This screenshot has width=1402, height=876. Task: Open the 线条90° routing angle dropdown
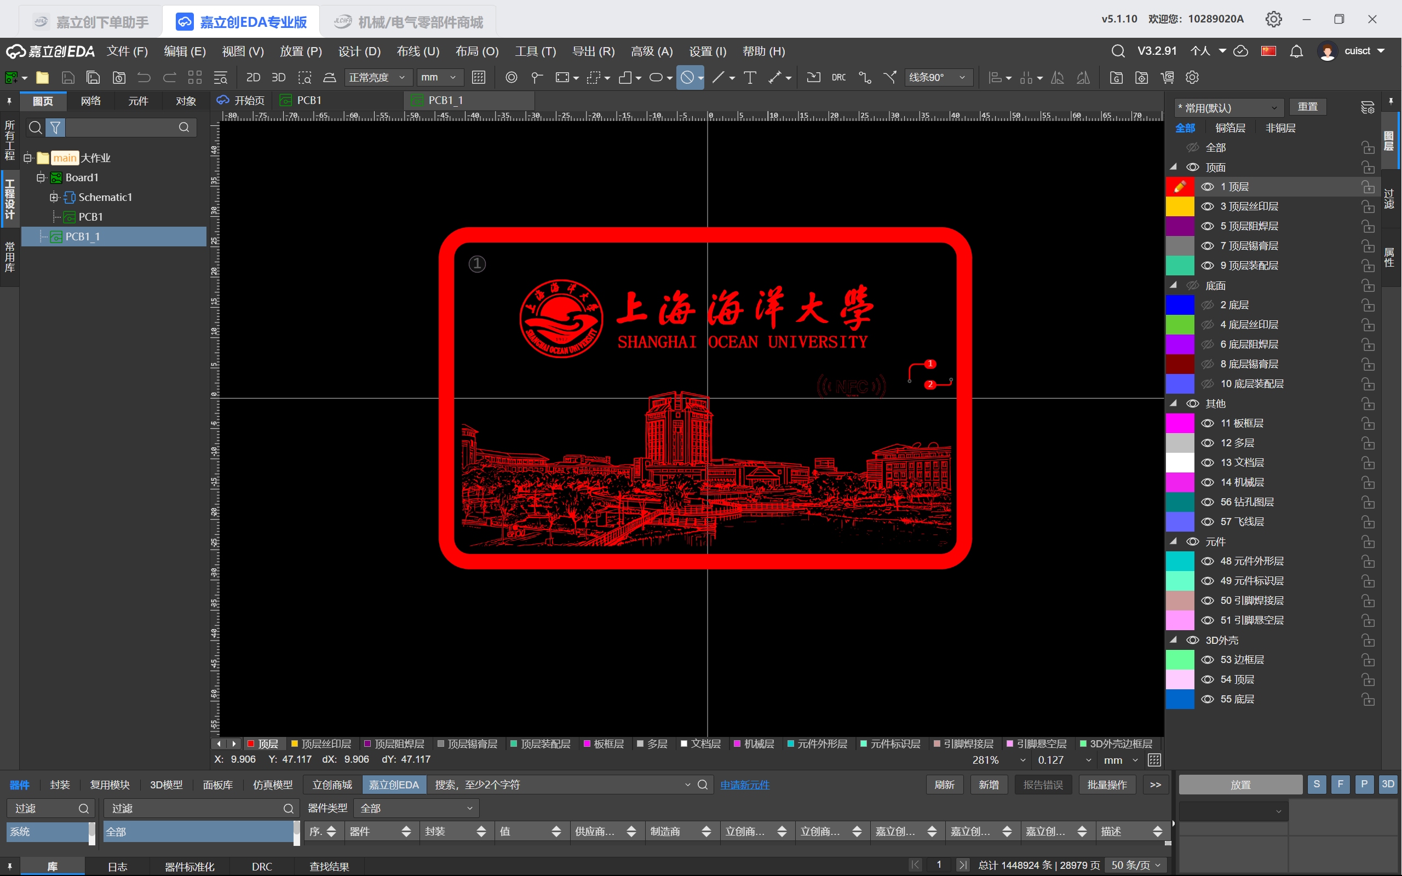click(x=938, y=77)
